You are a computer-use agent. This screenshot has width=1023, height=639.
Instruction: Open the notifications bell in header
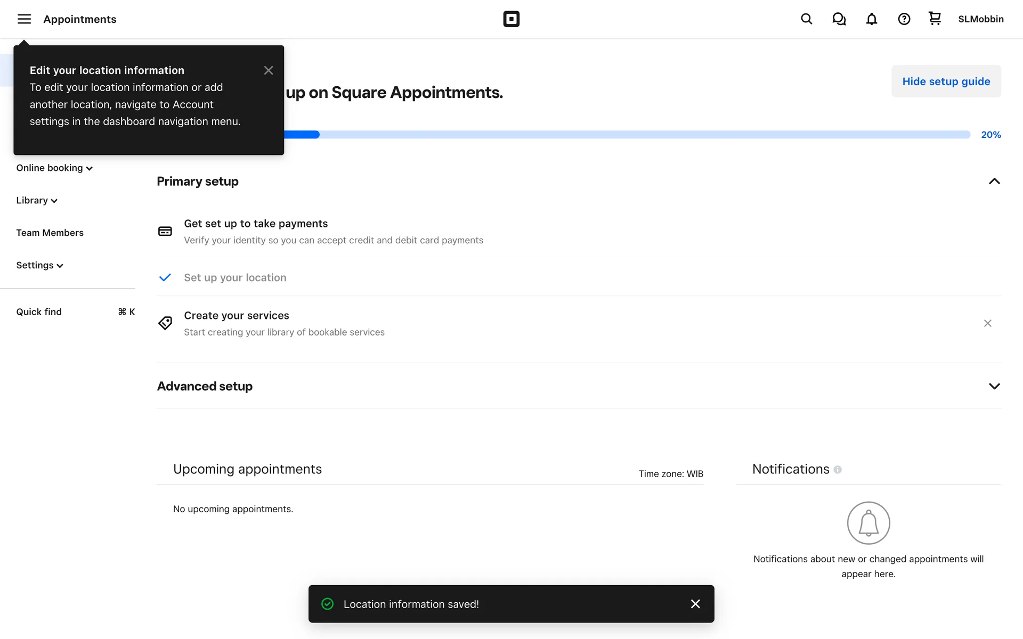[x=871, y=19]
